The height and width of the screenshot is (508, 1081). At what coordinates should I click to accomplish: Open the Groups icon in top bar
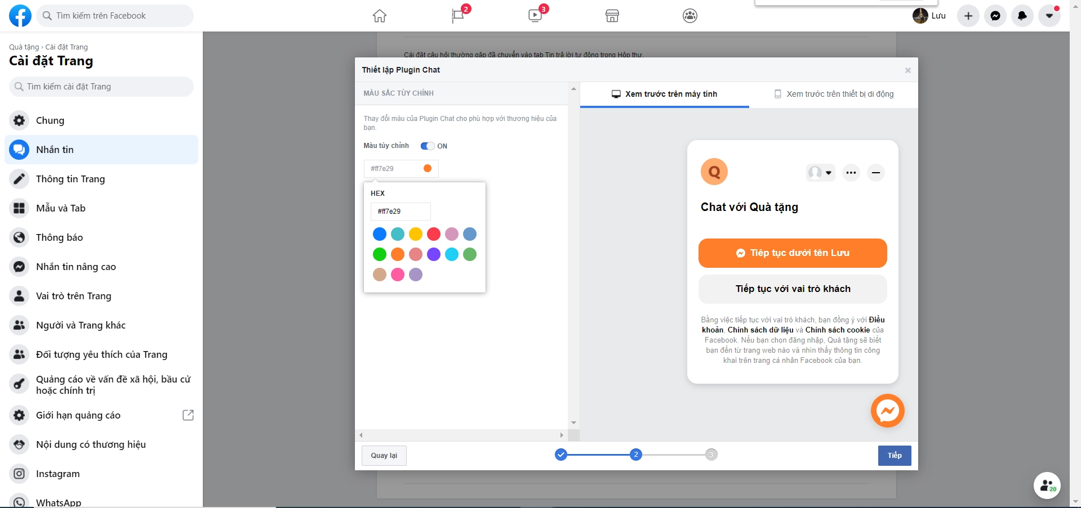tap(690, 16)
